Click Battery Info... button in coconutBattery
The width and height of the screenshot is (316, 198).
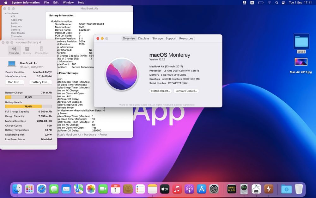coord(40,82)
